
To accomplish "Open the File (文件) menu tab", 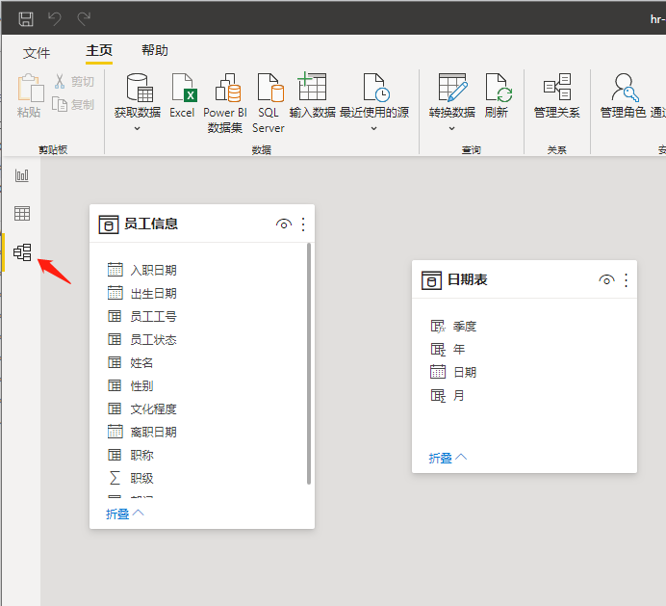I will click(37, 52).
